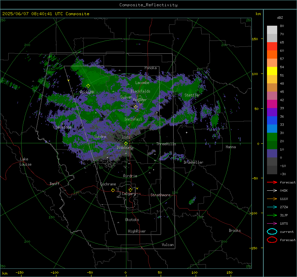
Task: Click the yellow V marker northwest of RockyMH
Action: pos(69,80)
